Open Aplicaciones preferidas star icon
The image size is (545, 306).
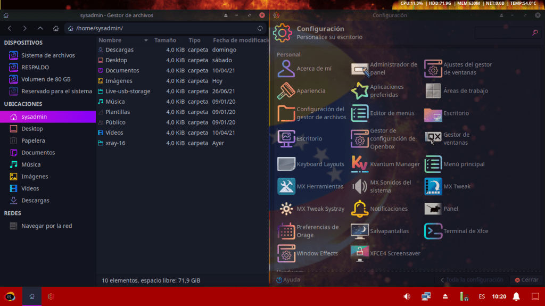(360, 91)
